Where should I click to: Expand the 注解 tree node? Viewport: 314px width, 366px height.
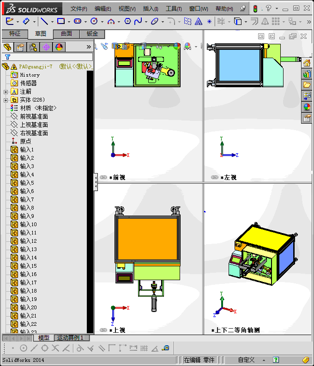click(6, 92)
